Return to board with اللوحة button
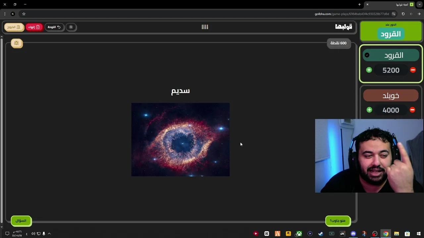This screenshot has height=238, width=424. coord(54,27)
